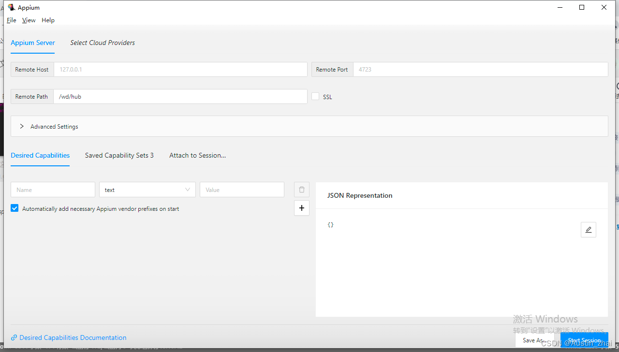Open the capability type dropdown showing text
The height and width of the screenshot is (352, 619).
[x=147, y=190]
